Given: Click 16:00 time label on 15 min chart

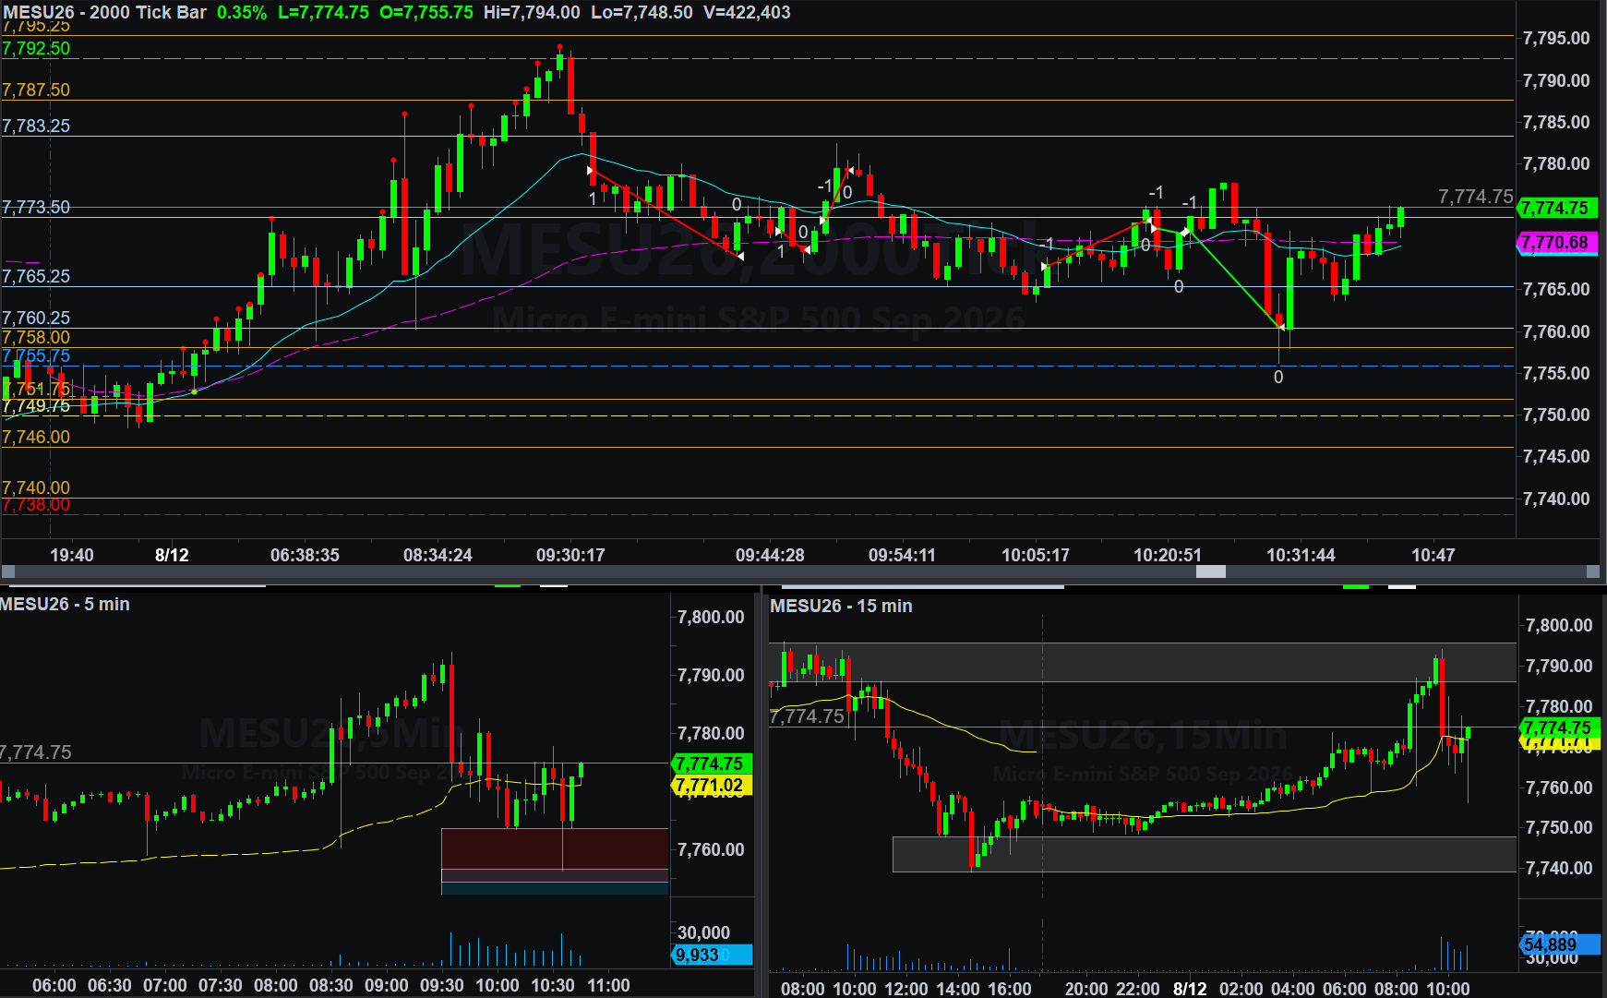Looking at the screenshot, I should click(x=1010, y=989).
